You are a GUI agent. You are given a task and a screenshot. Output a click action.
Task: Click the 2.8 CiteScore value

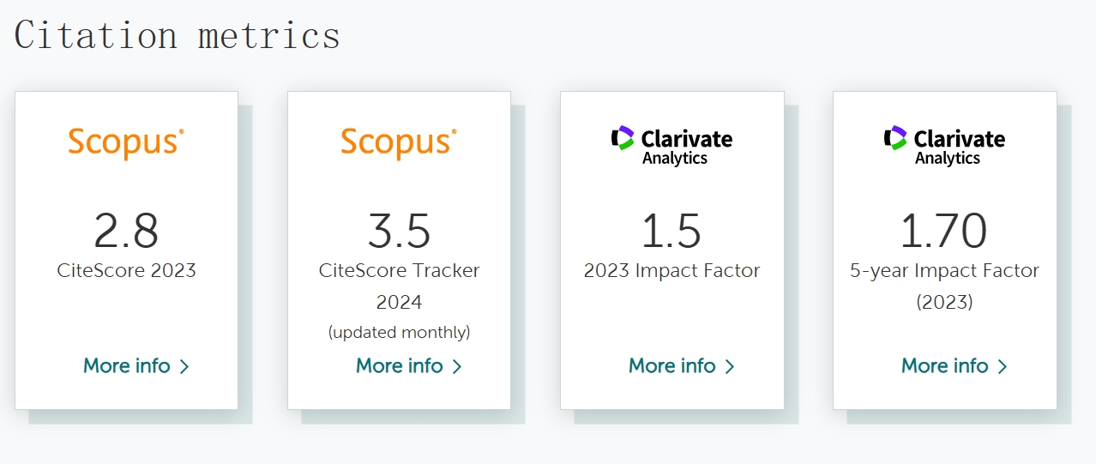(x=126, y=230)
